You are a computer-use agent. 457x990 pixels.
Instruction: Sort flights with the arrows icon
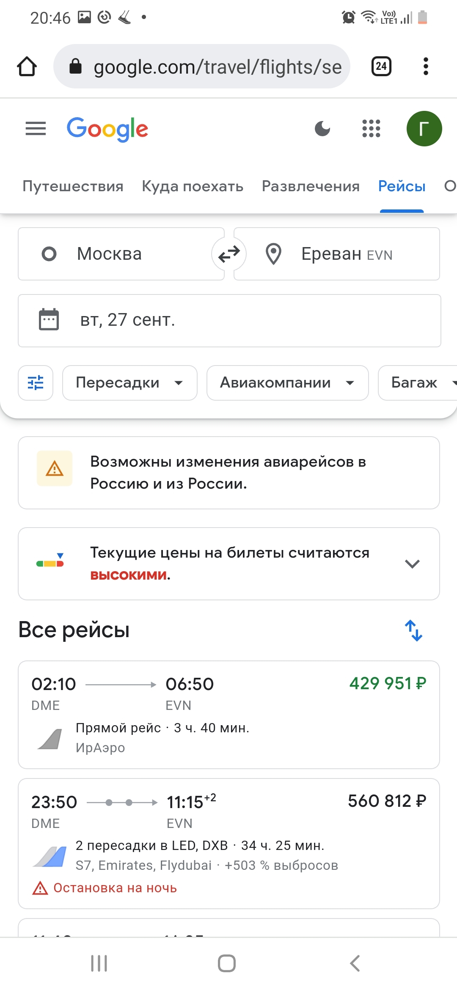pos(413,630)
